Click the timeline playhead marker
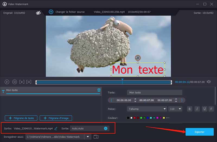Image resolution: width=217 pixels, height=142 pixels. pyautogui.click(x=123, y=79)
